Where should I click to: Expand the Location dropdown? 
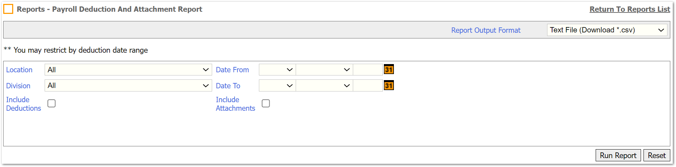click(x=128, y=70)
